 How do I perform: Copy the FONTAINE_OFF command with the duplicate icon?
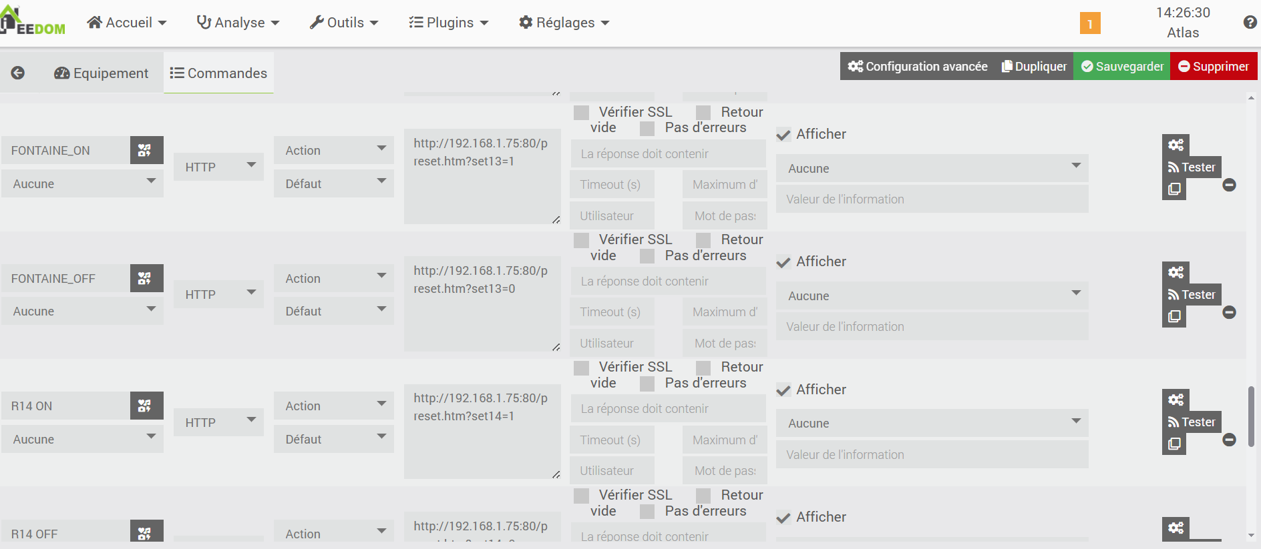(x=1174, y=317)
